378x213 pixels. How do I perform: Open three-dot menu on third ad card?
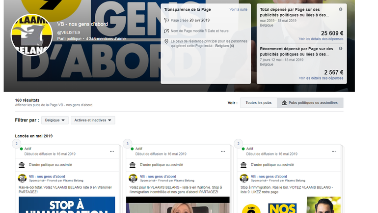333,152
